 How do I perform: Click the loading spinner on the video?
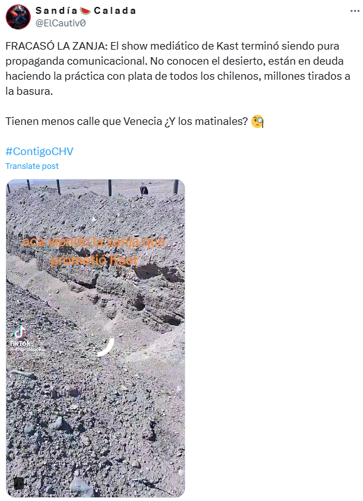click(x=106, y=348)
